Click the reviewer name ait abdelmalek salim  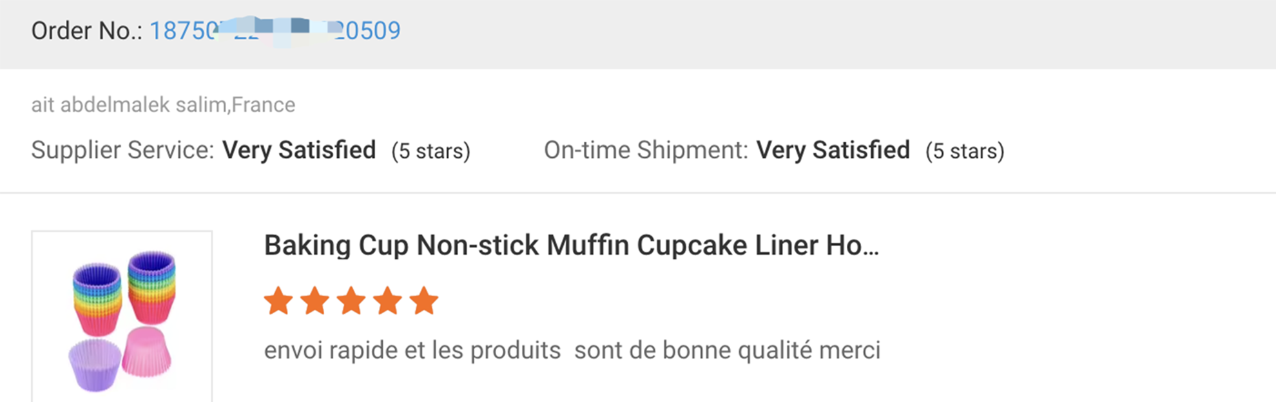pyautogui.click(x=129, y=104)
